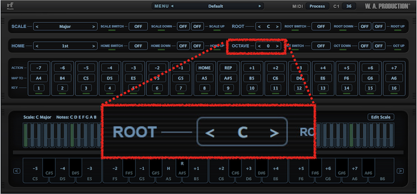Click the 'Notes: C D E F G A B' text
Image resolution: width=417 pixels, height=194 pixels.
pyautogui.click(x=76, y=117)
